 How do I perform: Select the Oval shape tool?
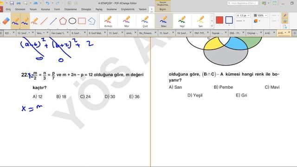(x=72, y=21)
